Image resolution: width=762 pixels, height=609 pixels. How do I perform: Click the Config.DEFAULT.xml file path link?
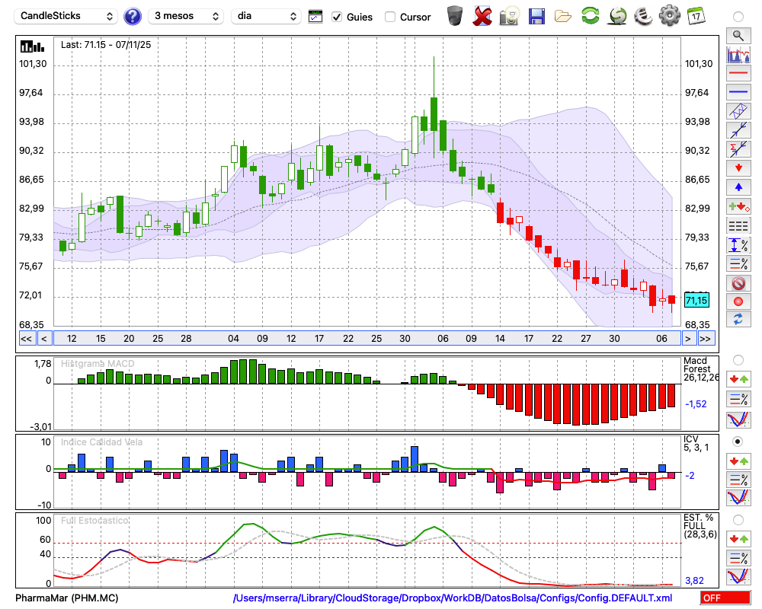tap(453, 598)
